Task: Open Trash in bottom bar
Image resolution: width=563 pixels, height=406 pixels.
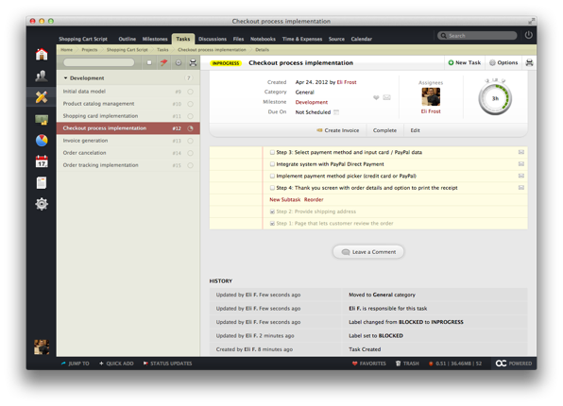Action: tap(407, 364)
